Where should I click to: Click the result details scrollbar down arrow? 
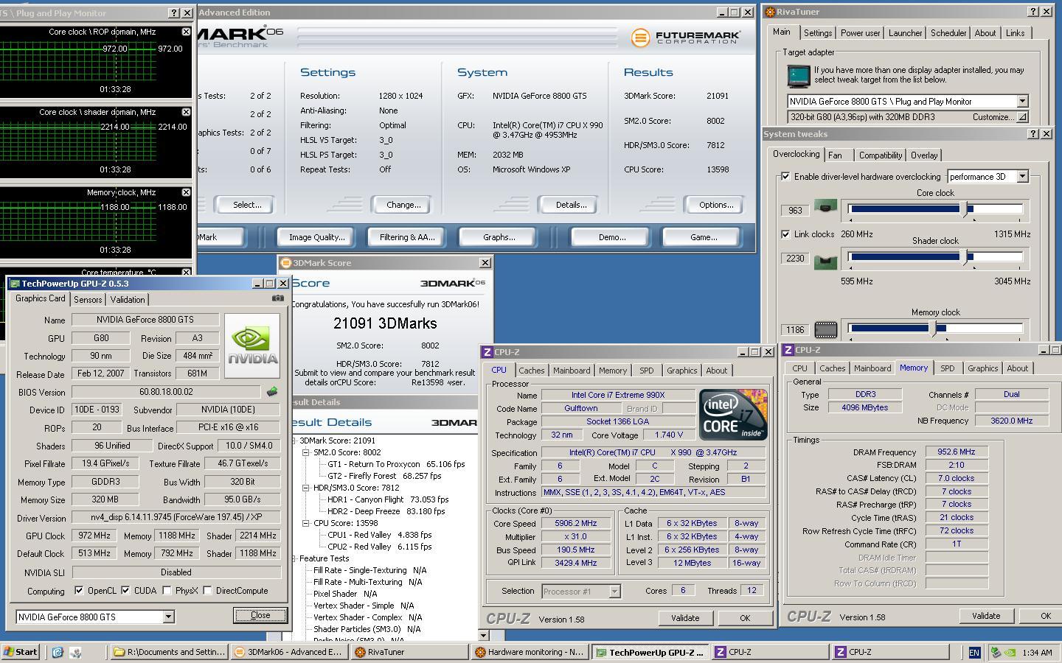click(484, 635)
